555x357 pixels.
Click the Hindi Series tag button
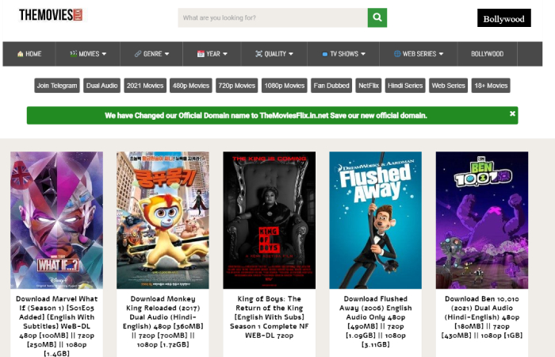405,86
